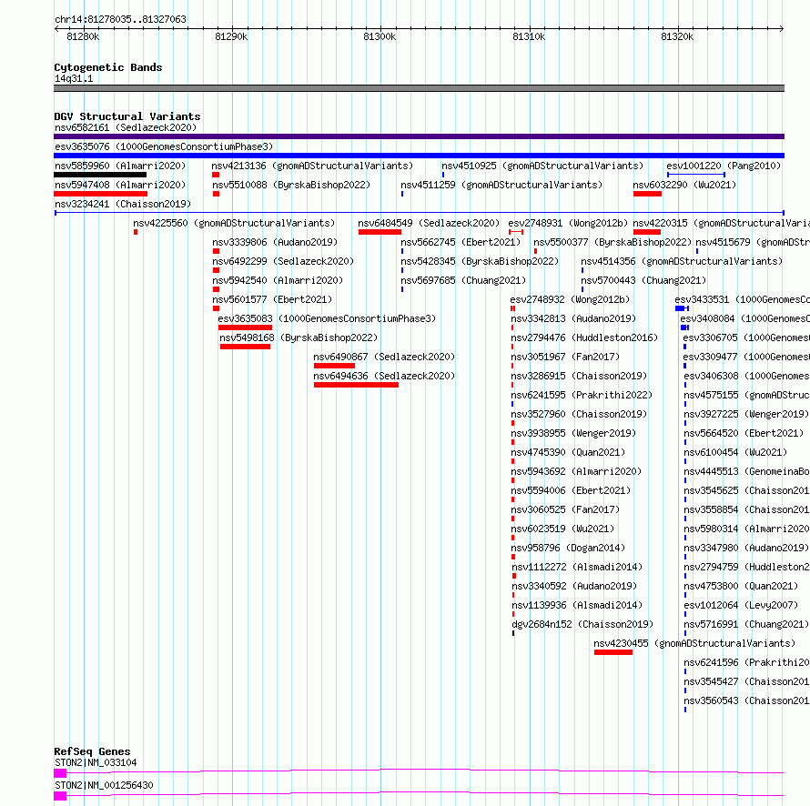
Task: Open nsv6492299 (Sedlazeck2020) label
Action: (283, 261)
